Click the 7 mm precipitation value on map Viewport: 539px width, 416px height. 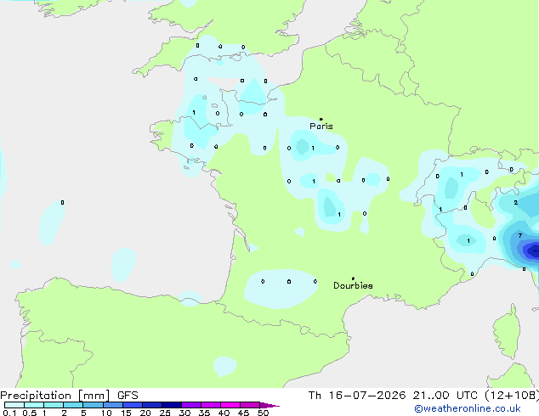pos(520,235)
